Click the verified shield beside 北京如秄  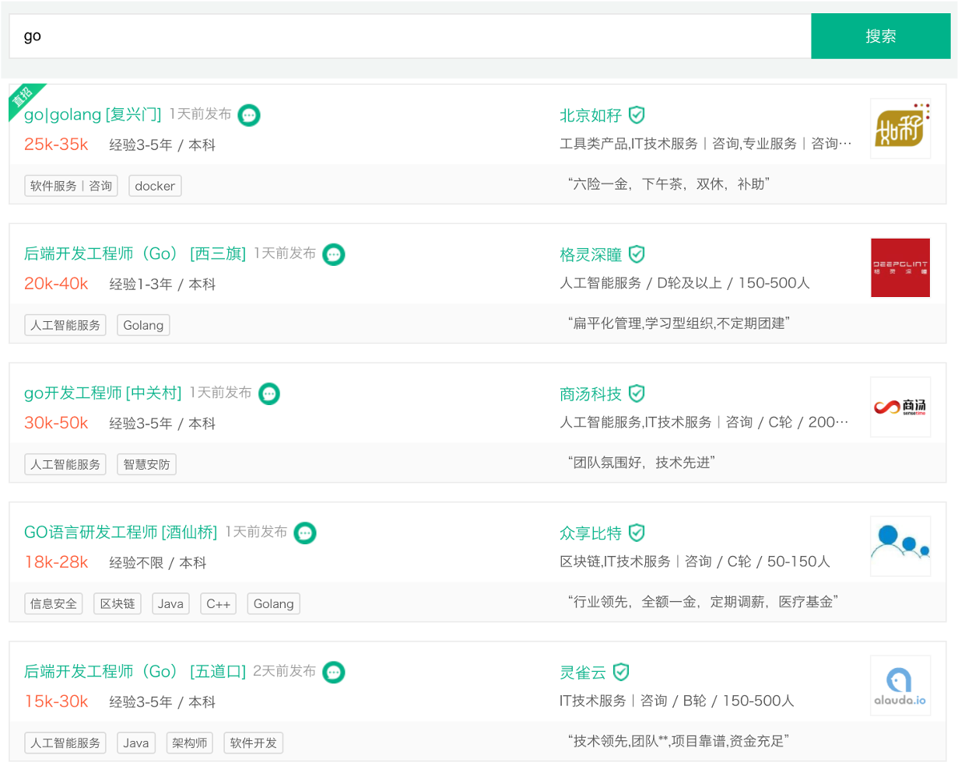(637, 115)
